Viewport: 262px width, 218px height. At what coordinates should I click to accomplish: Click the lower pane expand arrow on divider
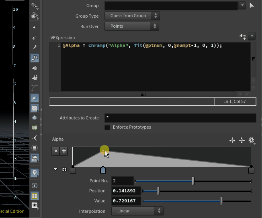pos(41,134)
